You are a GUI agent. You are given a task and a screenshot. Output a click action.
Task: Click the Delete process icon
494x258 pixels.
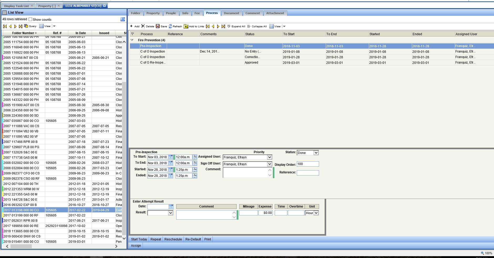(143, 26)
